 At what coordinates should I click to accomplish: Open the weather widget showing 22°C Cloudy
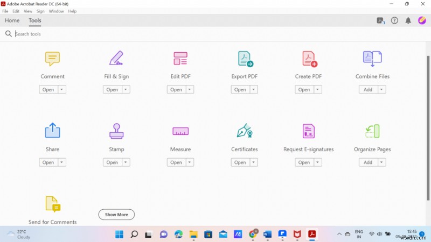click(19, 234)
